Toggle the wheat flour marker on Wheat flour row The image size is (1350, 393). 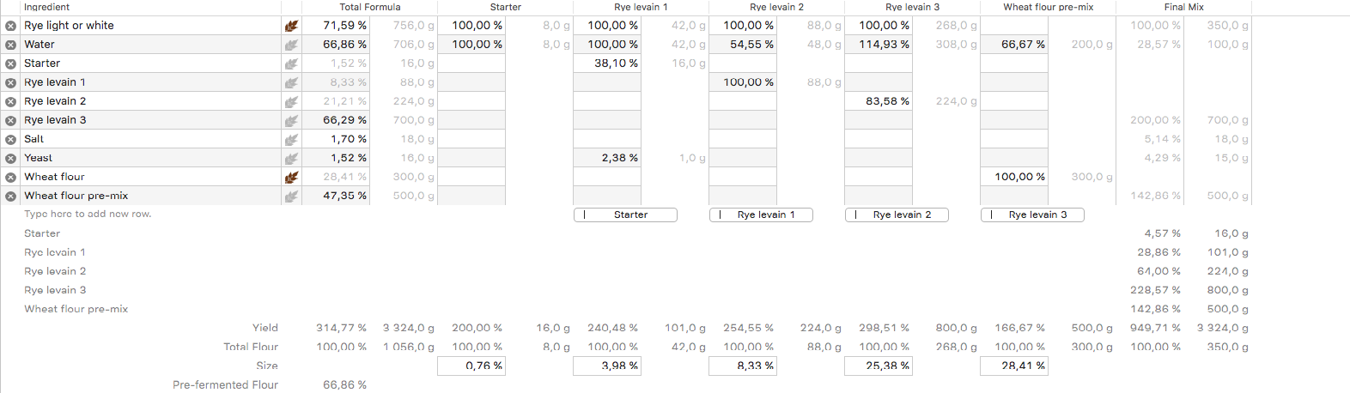291,177
